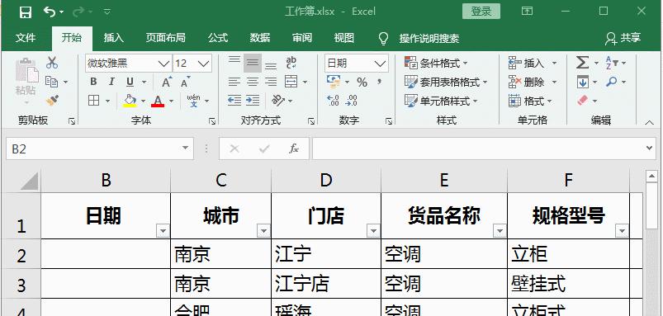Click the Format Painter brush icon
Screen dimensions: 663x316
click(x=53, y=100)
